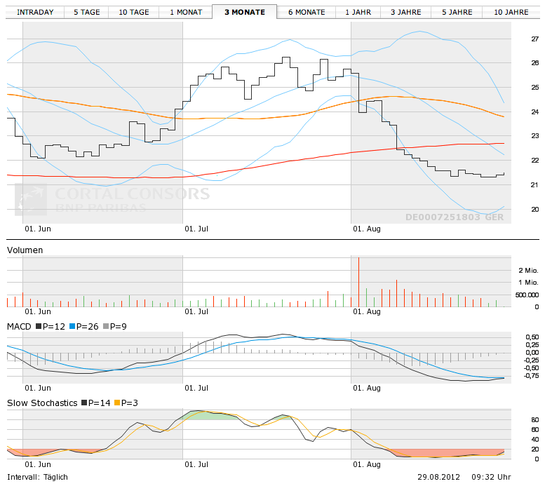The width and height of the screenshot is (545, 486).
Task: Click the orange P=3 Stochastics legend swatch
Action: click(x=117, y=403)
